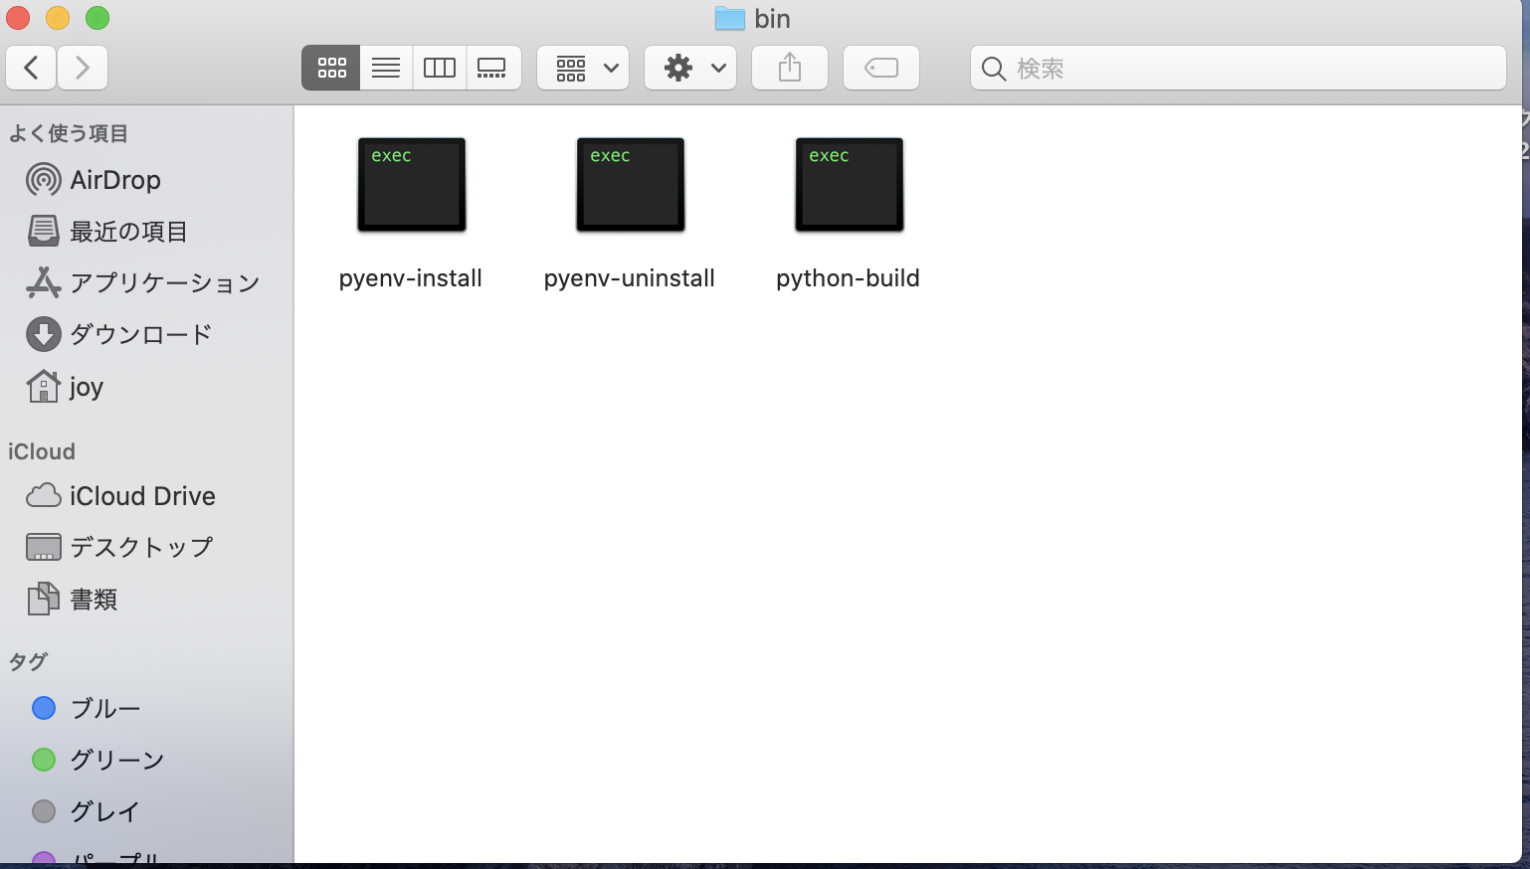Click the search field
Screen dimensions: 1530x869
click(1239, 68)
